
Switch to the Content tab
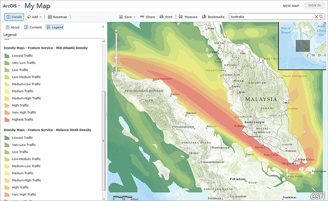pyautogui.click(x=33, y=27)
